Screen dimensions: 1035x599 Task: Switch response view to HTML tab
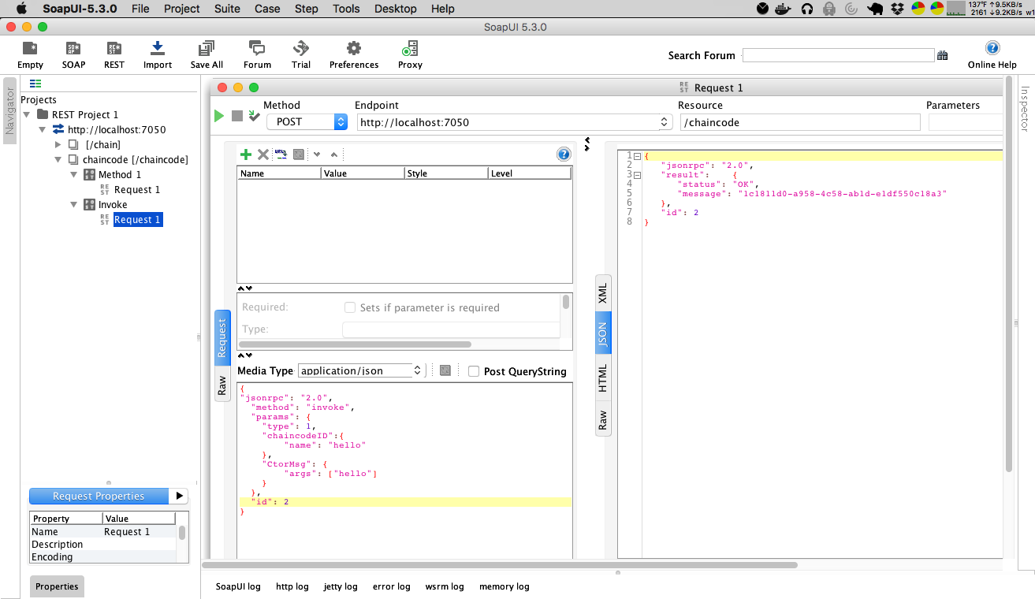click(603, 378)
